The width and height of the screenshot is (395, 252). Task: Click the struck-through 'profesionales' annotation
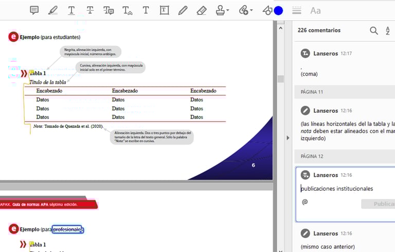(67, 229)
